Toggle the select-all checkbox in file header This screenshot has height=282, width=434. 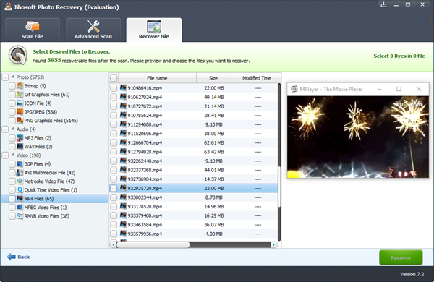114,78
